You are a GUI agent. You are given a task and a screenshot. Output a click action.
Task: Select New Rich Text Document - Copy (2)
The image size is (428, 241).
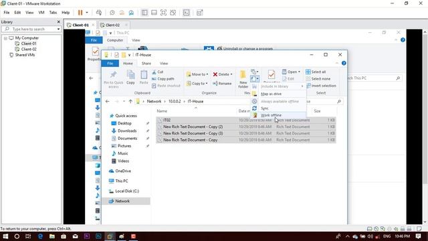[246, 127]
